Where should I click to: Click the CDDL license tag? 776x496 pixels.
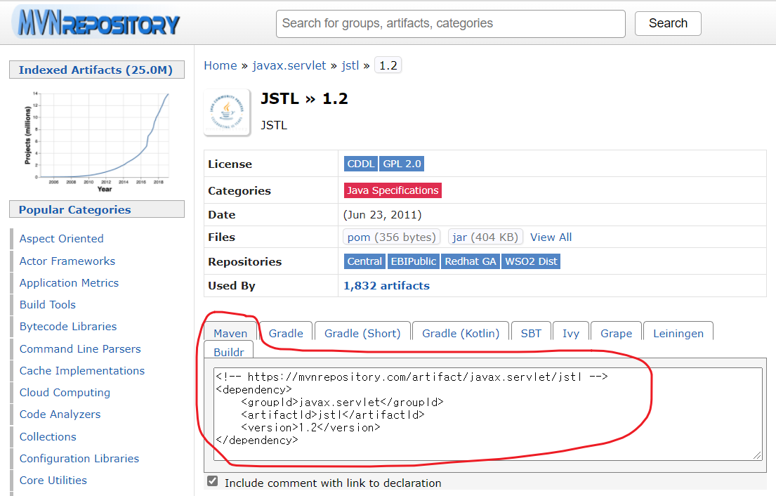[x=361, y=164]
